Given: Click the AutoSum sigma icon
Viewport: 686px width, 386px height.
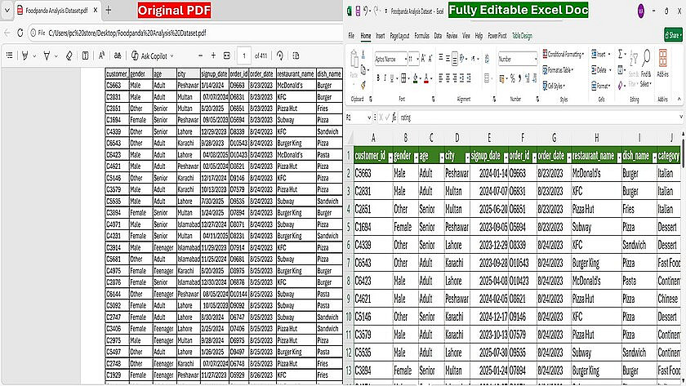Looking at the screenshot, I should 620,54.
